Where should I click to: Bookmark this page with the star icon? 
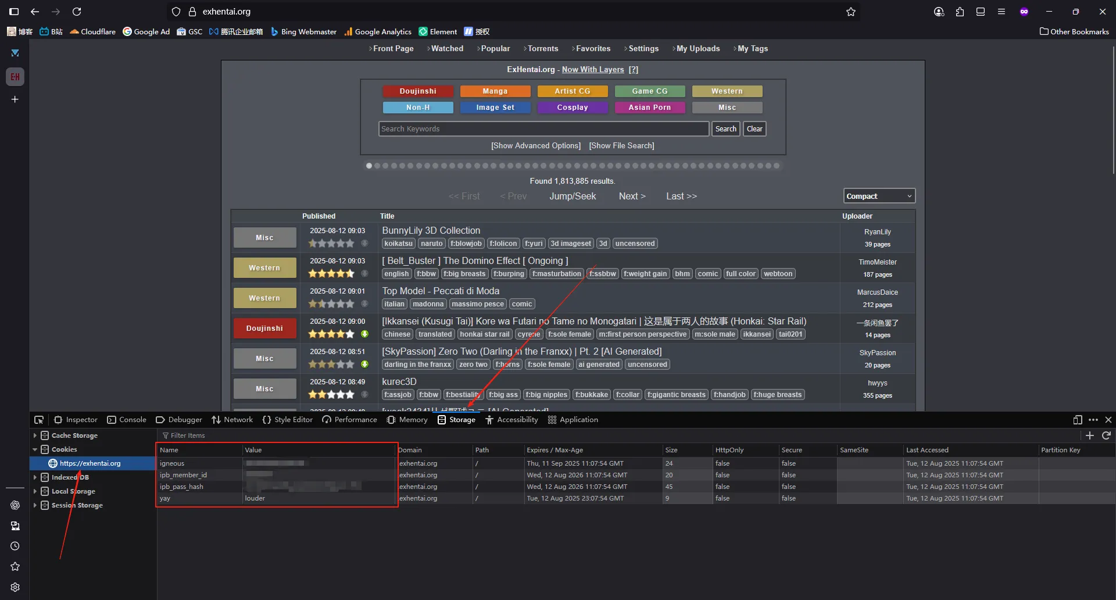[x=850, y=12]
